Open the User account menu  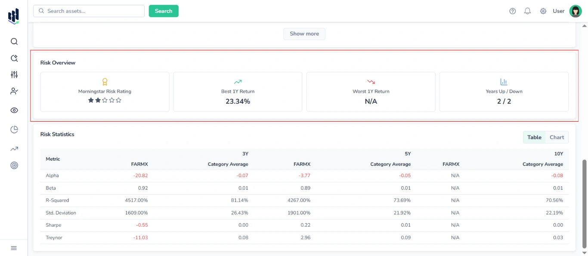(x=558, y=11)
